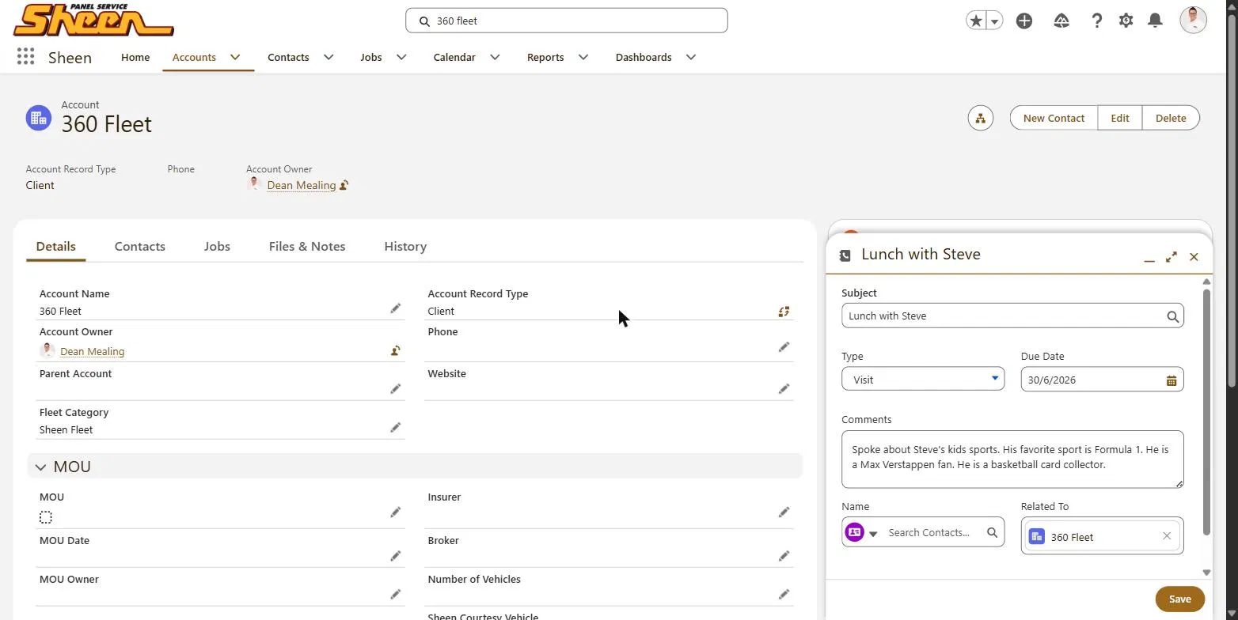Open the Favorites list dropdown arrow
This screenshot has height=620, width=1238.
995,21
